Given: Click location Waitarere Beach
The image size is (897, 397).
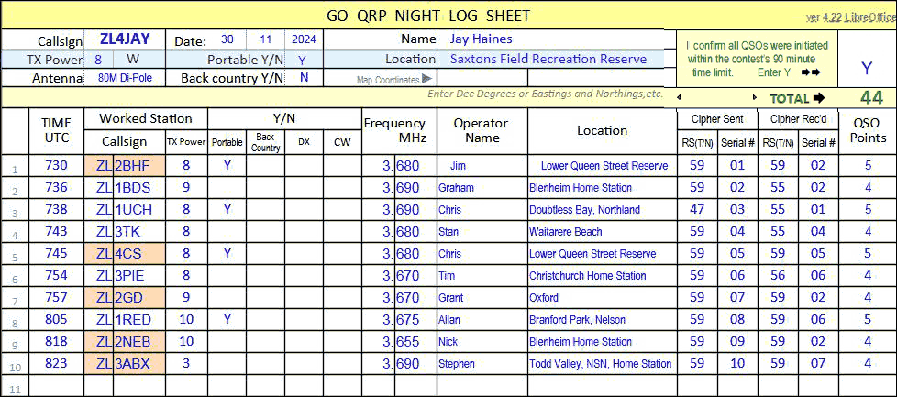Looking at the screenshot, I should click(566, 232).
